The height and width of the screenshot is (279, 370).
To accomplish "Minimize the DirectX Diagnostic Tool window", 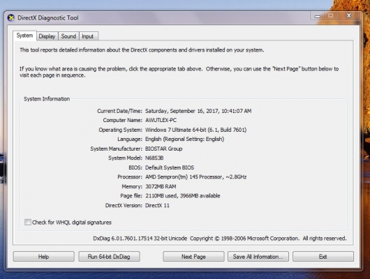I will coord(318,16).
